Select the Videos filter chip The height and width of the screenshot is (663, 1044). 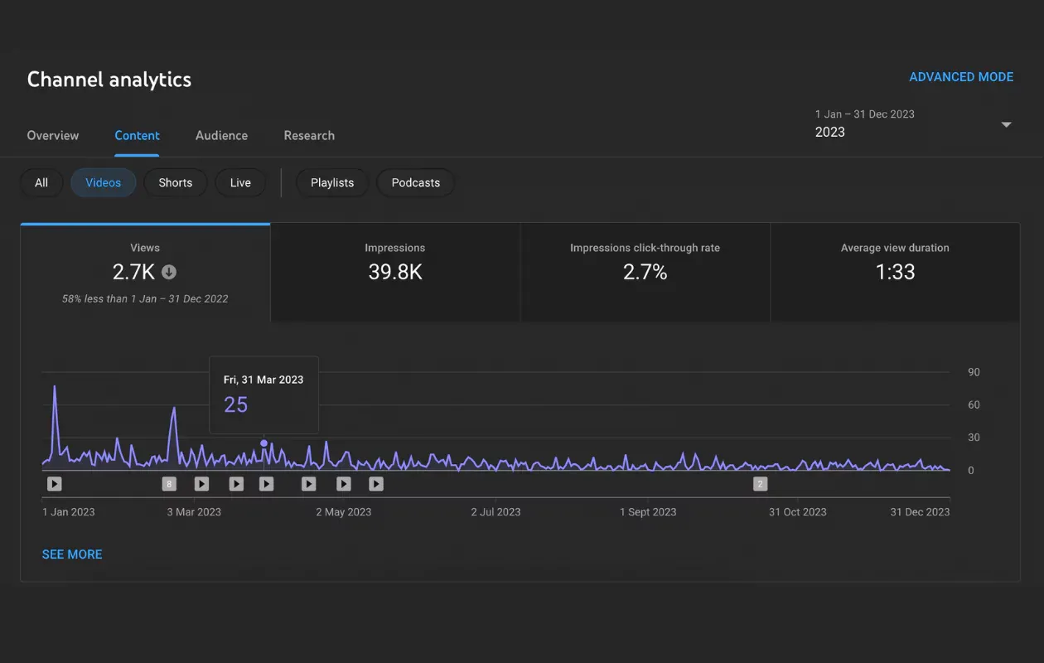tap(104, 183)
